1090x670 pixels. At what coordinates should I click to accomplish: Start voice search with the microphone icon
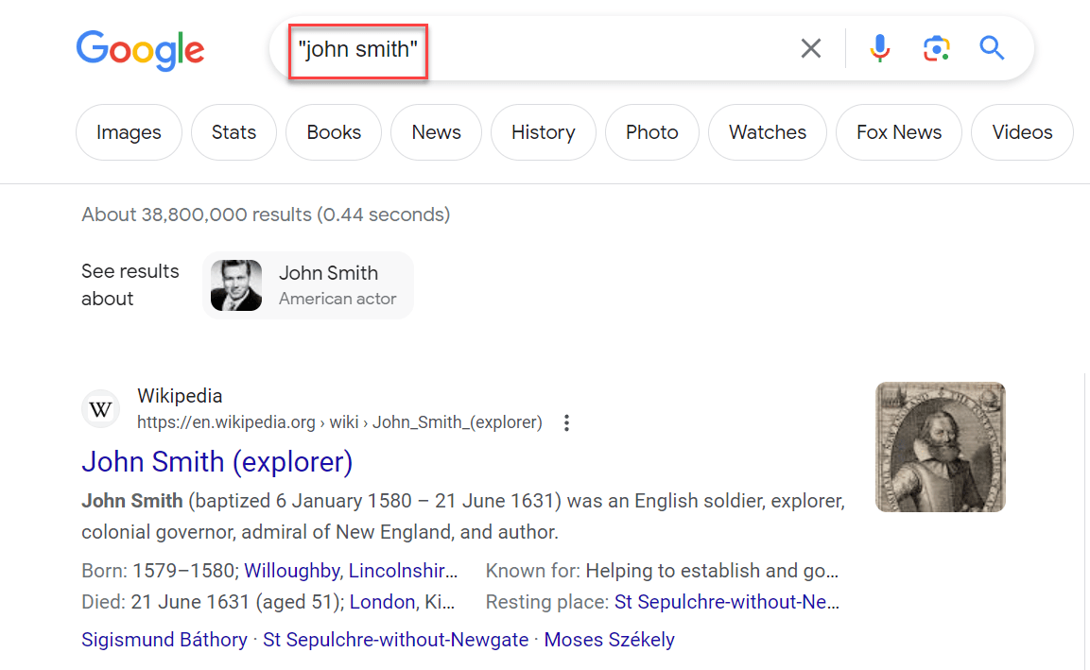coord(879,48)
